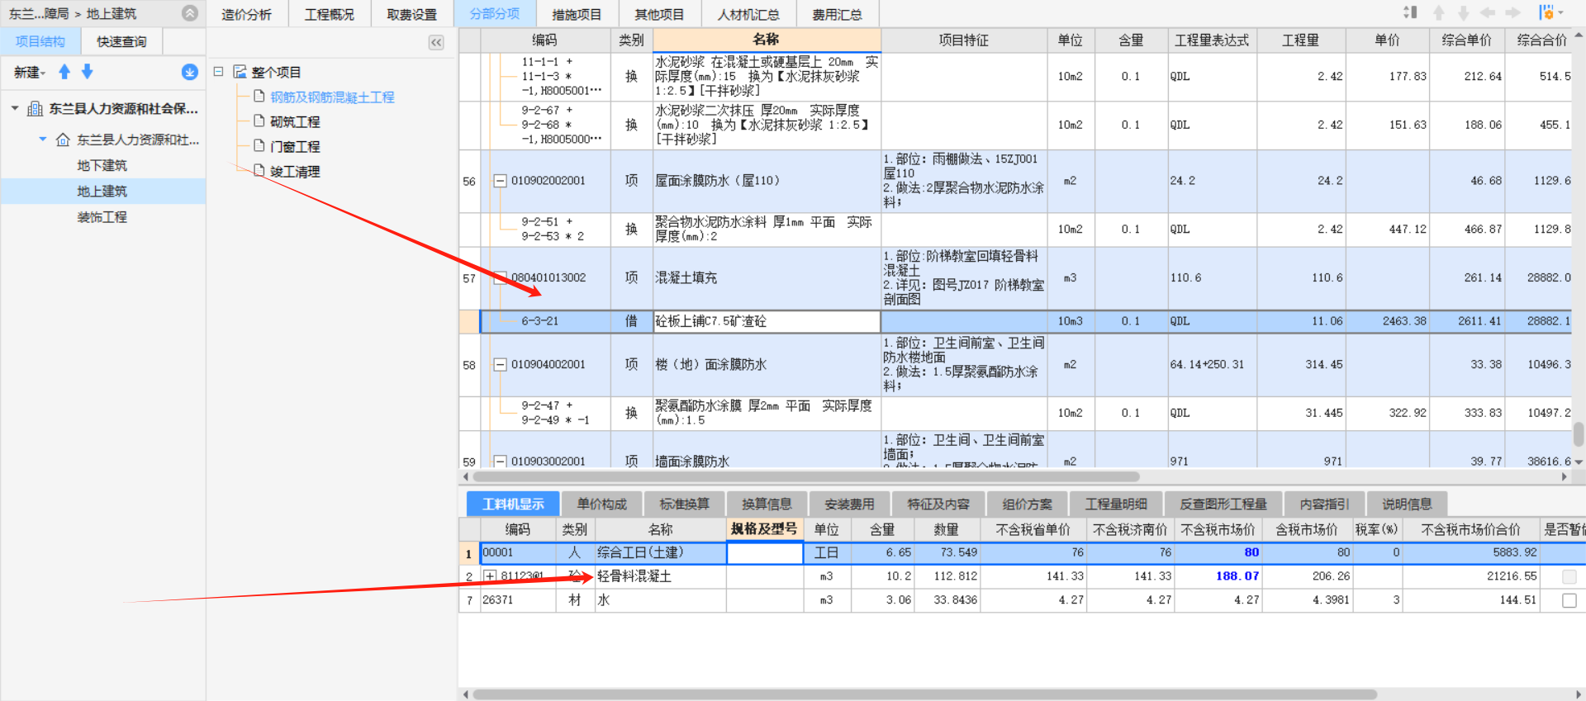Open the 换算信息 bottom tab
1586x701 pixels.
pyautogui.click(x=767, y=504)
